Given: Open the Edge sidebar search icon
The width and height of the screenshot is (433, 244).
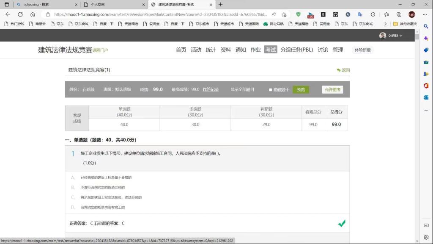Looking at the screenshot, I should click(426, 26).
